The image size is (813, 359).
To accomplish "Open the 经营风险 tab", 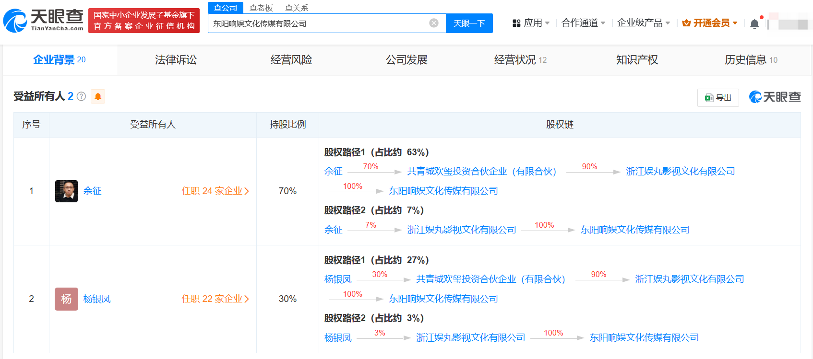I will (291, 60).
